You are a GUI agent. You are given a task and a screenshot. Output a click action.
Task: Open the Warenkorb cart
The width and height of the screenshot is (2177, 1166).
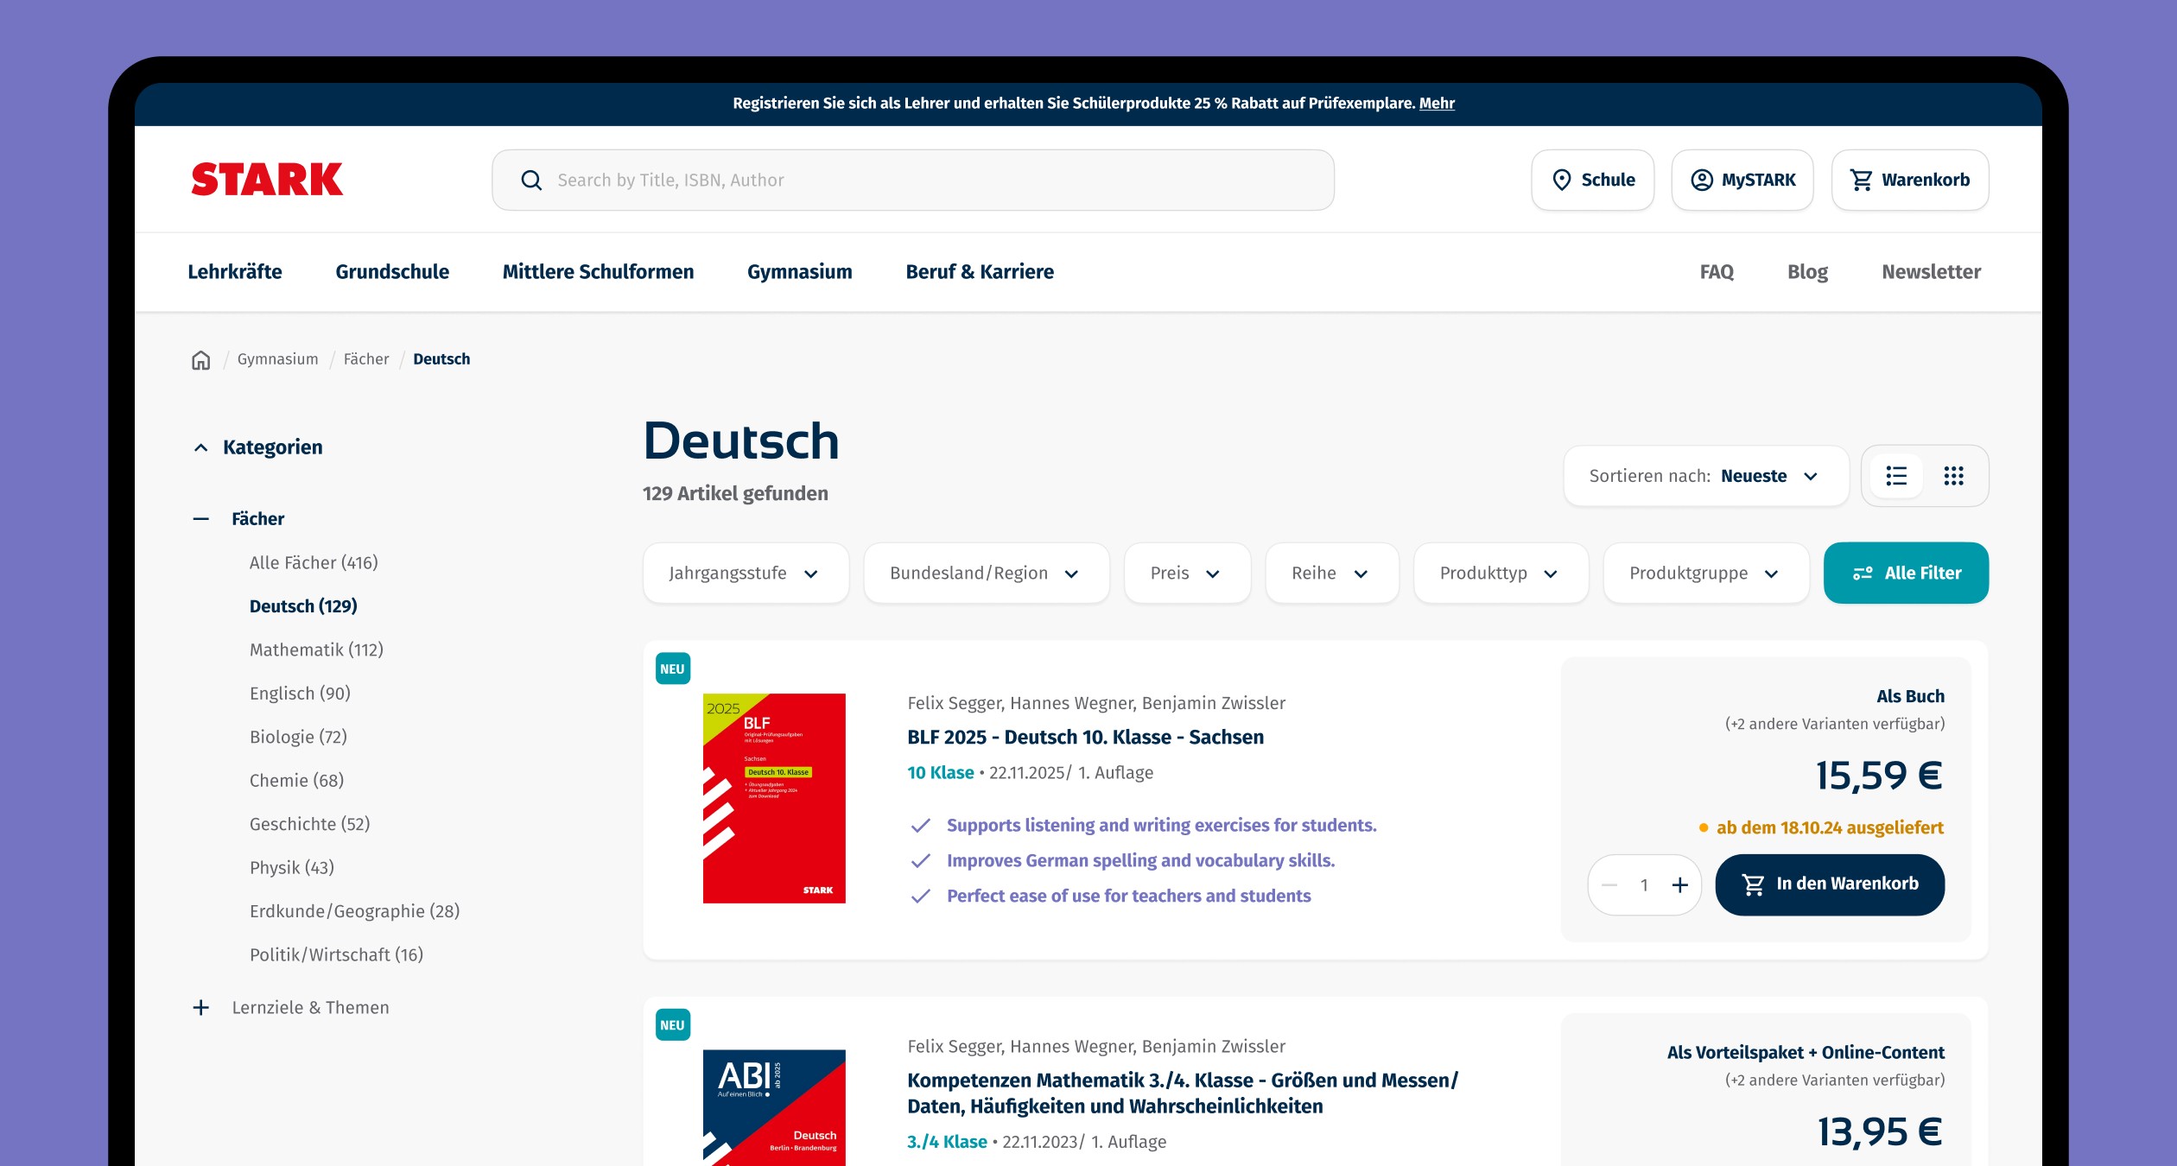tap(1909, 180)
